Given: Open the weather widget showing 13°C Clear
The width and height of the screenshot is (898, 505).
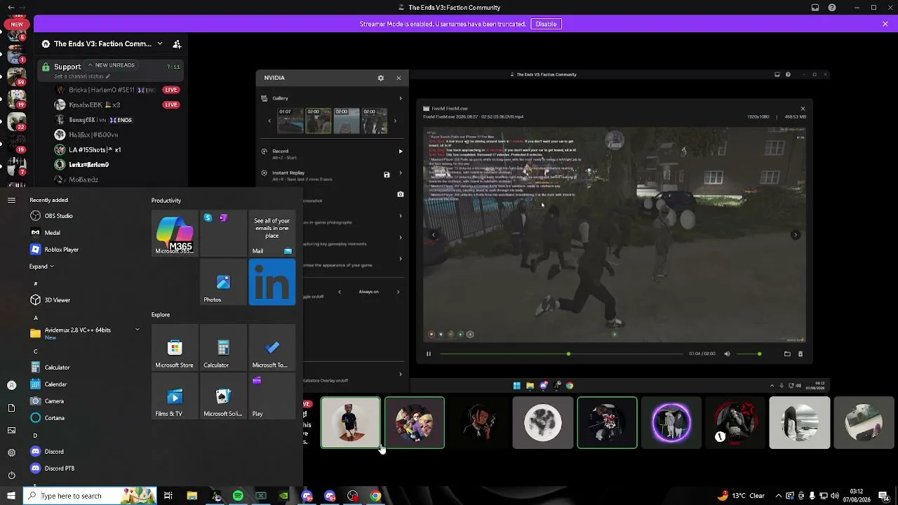Looking at the screenshot, I should click(x=742, y=496).
